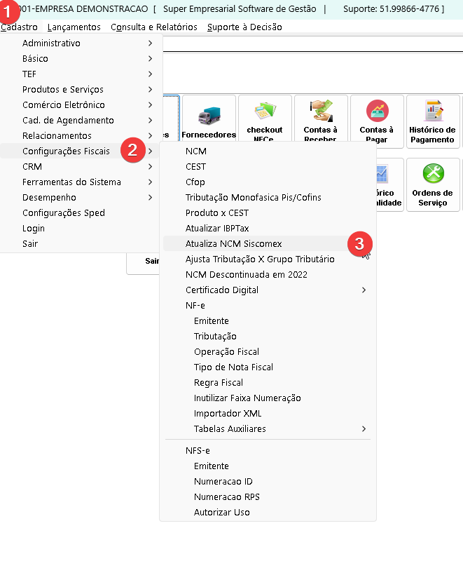Launch checkout NFCe from toolbar

coord(265,121)
